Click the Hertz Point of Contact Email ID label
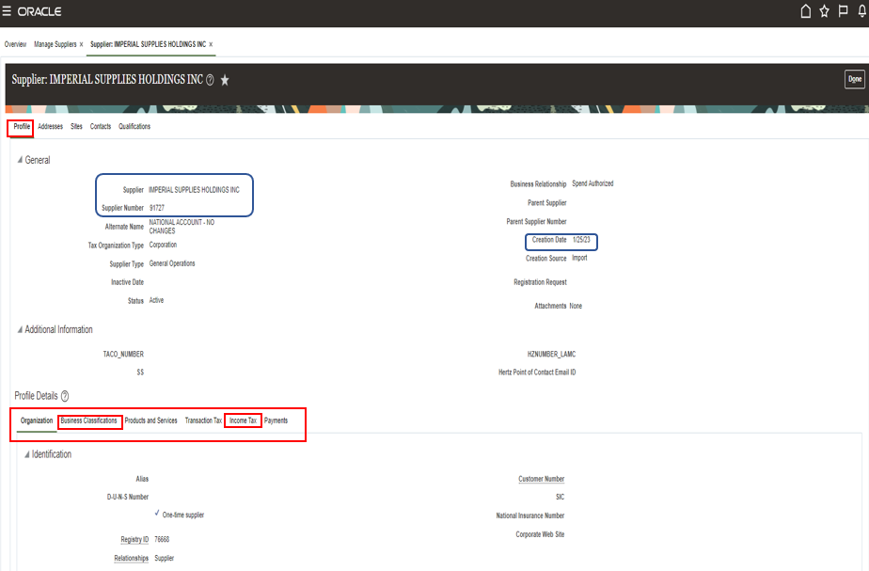Image resolution: width=869 pixels, height=571 pixels. (537, 373)
